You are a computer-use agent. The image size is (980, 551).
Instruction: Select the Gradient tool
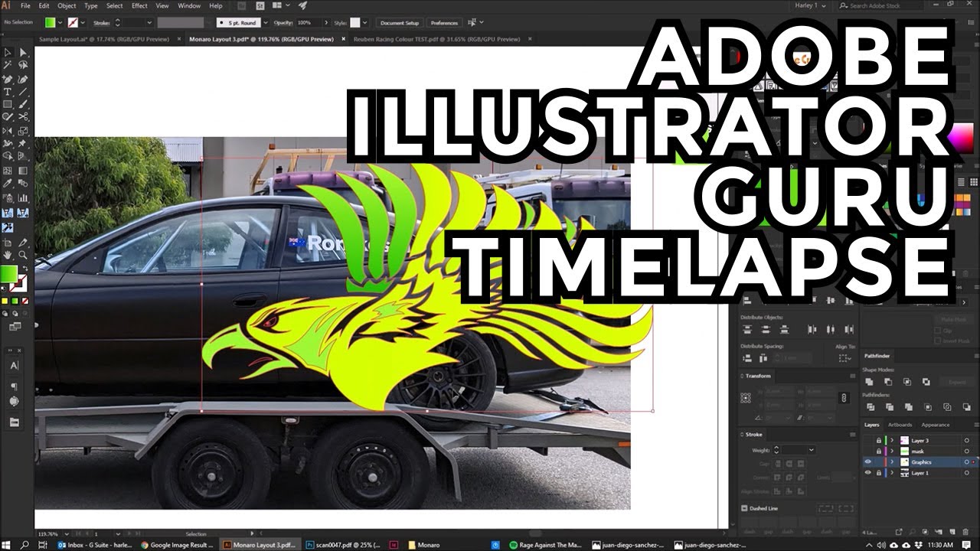point(23,170)
